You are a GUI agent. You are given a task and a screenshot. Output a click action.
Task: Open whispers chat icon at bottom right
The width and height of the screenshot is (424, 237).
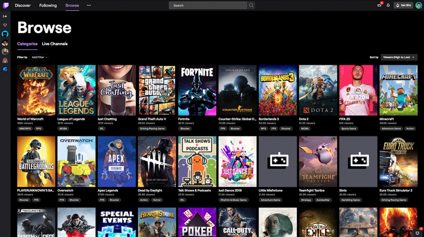418,233
